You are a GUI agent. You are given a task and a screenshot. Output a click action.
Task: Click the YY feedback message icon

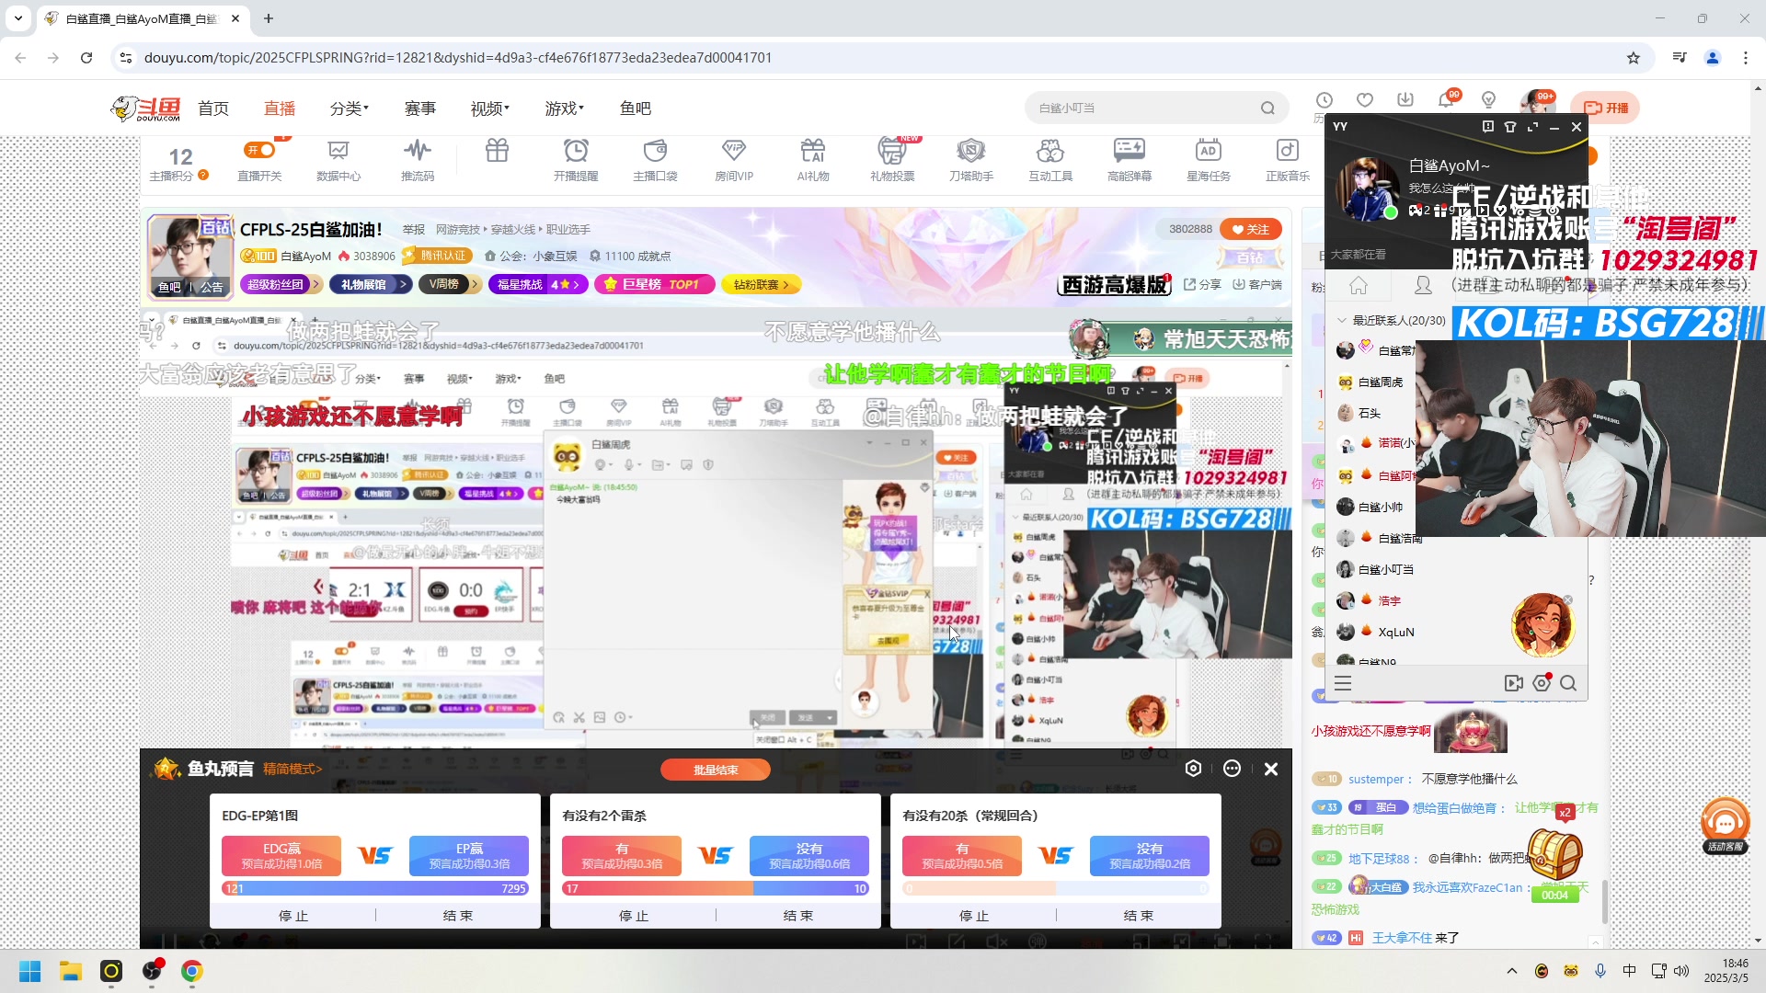(1488, 127)
